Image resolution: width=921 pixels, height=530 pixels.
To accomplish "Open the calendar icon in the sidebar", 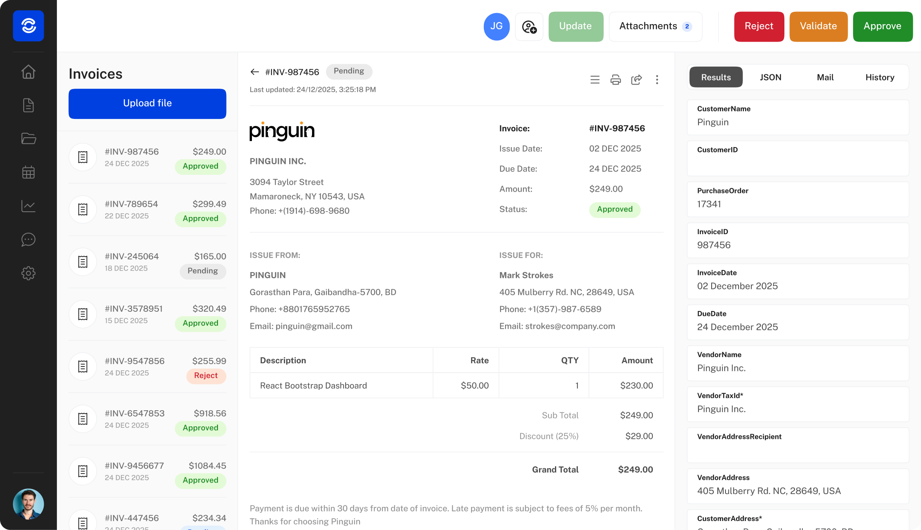I will click(28, 172).
